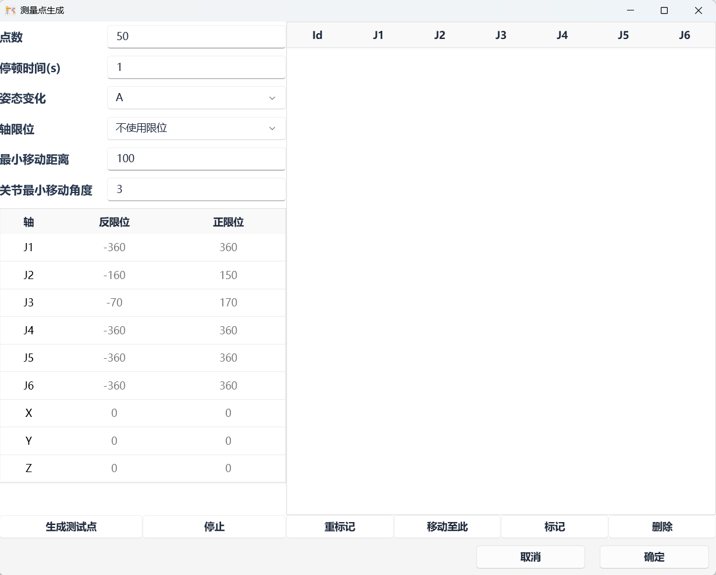Confirm with the 确定 button
Screen dimensions: 716x575
(x=654, y=557)
